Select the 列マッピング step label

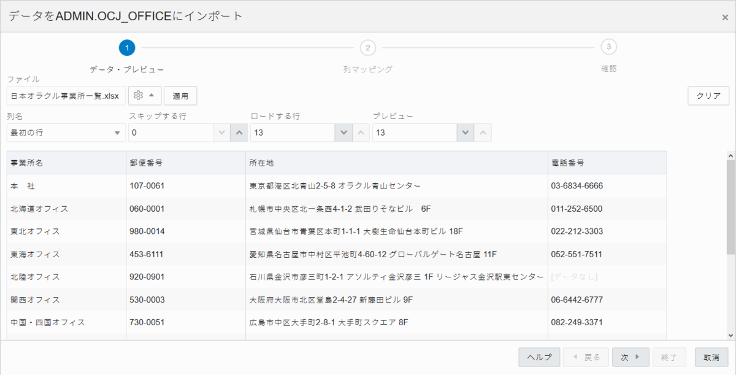[366, 69]
